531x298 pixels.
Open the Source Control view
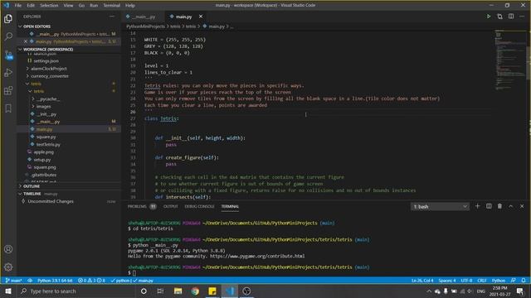pyautogui.click(x=8, y=55)
